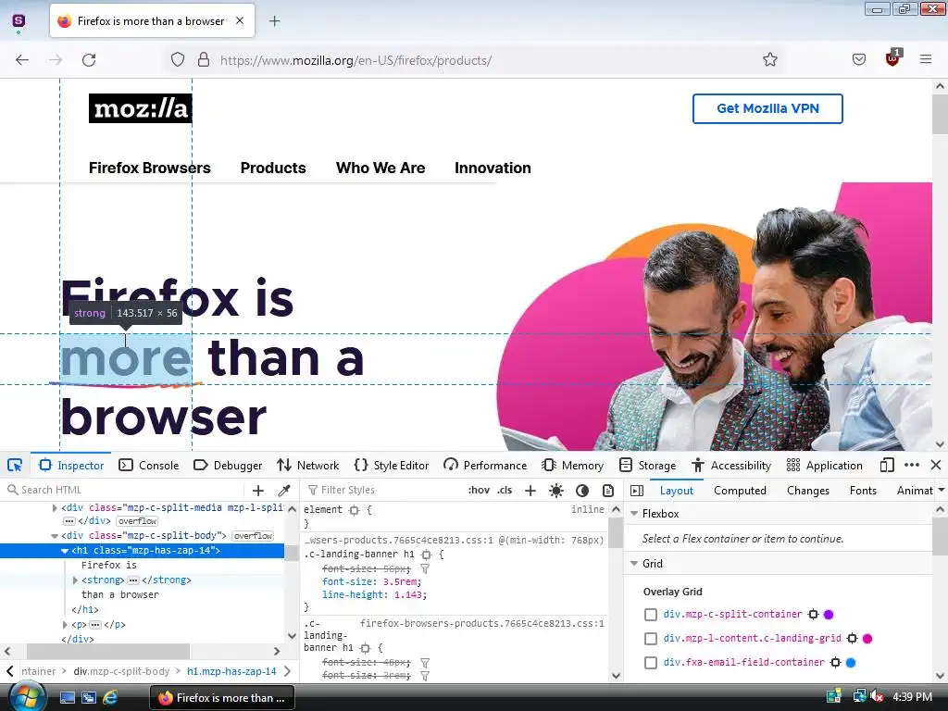Click the tracking protection shield icon
The height and width of the screenshot is (711, 948).
point(178,60)
